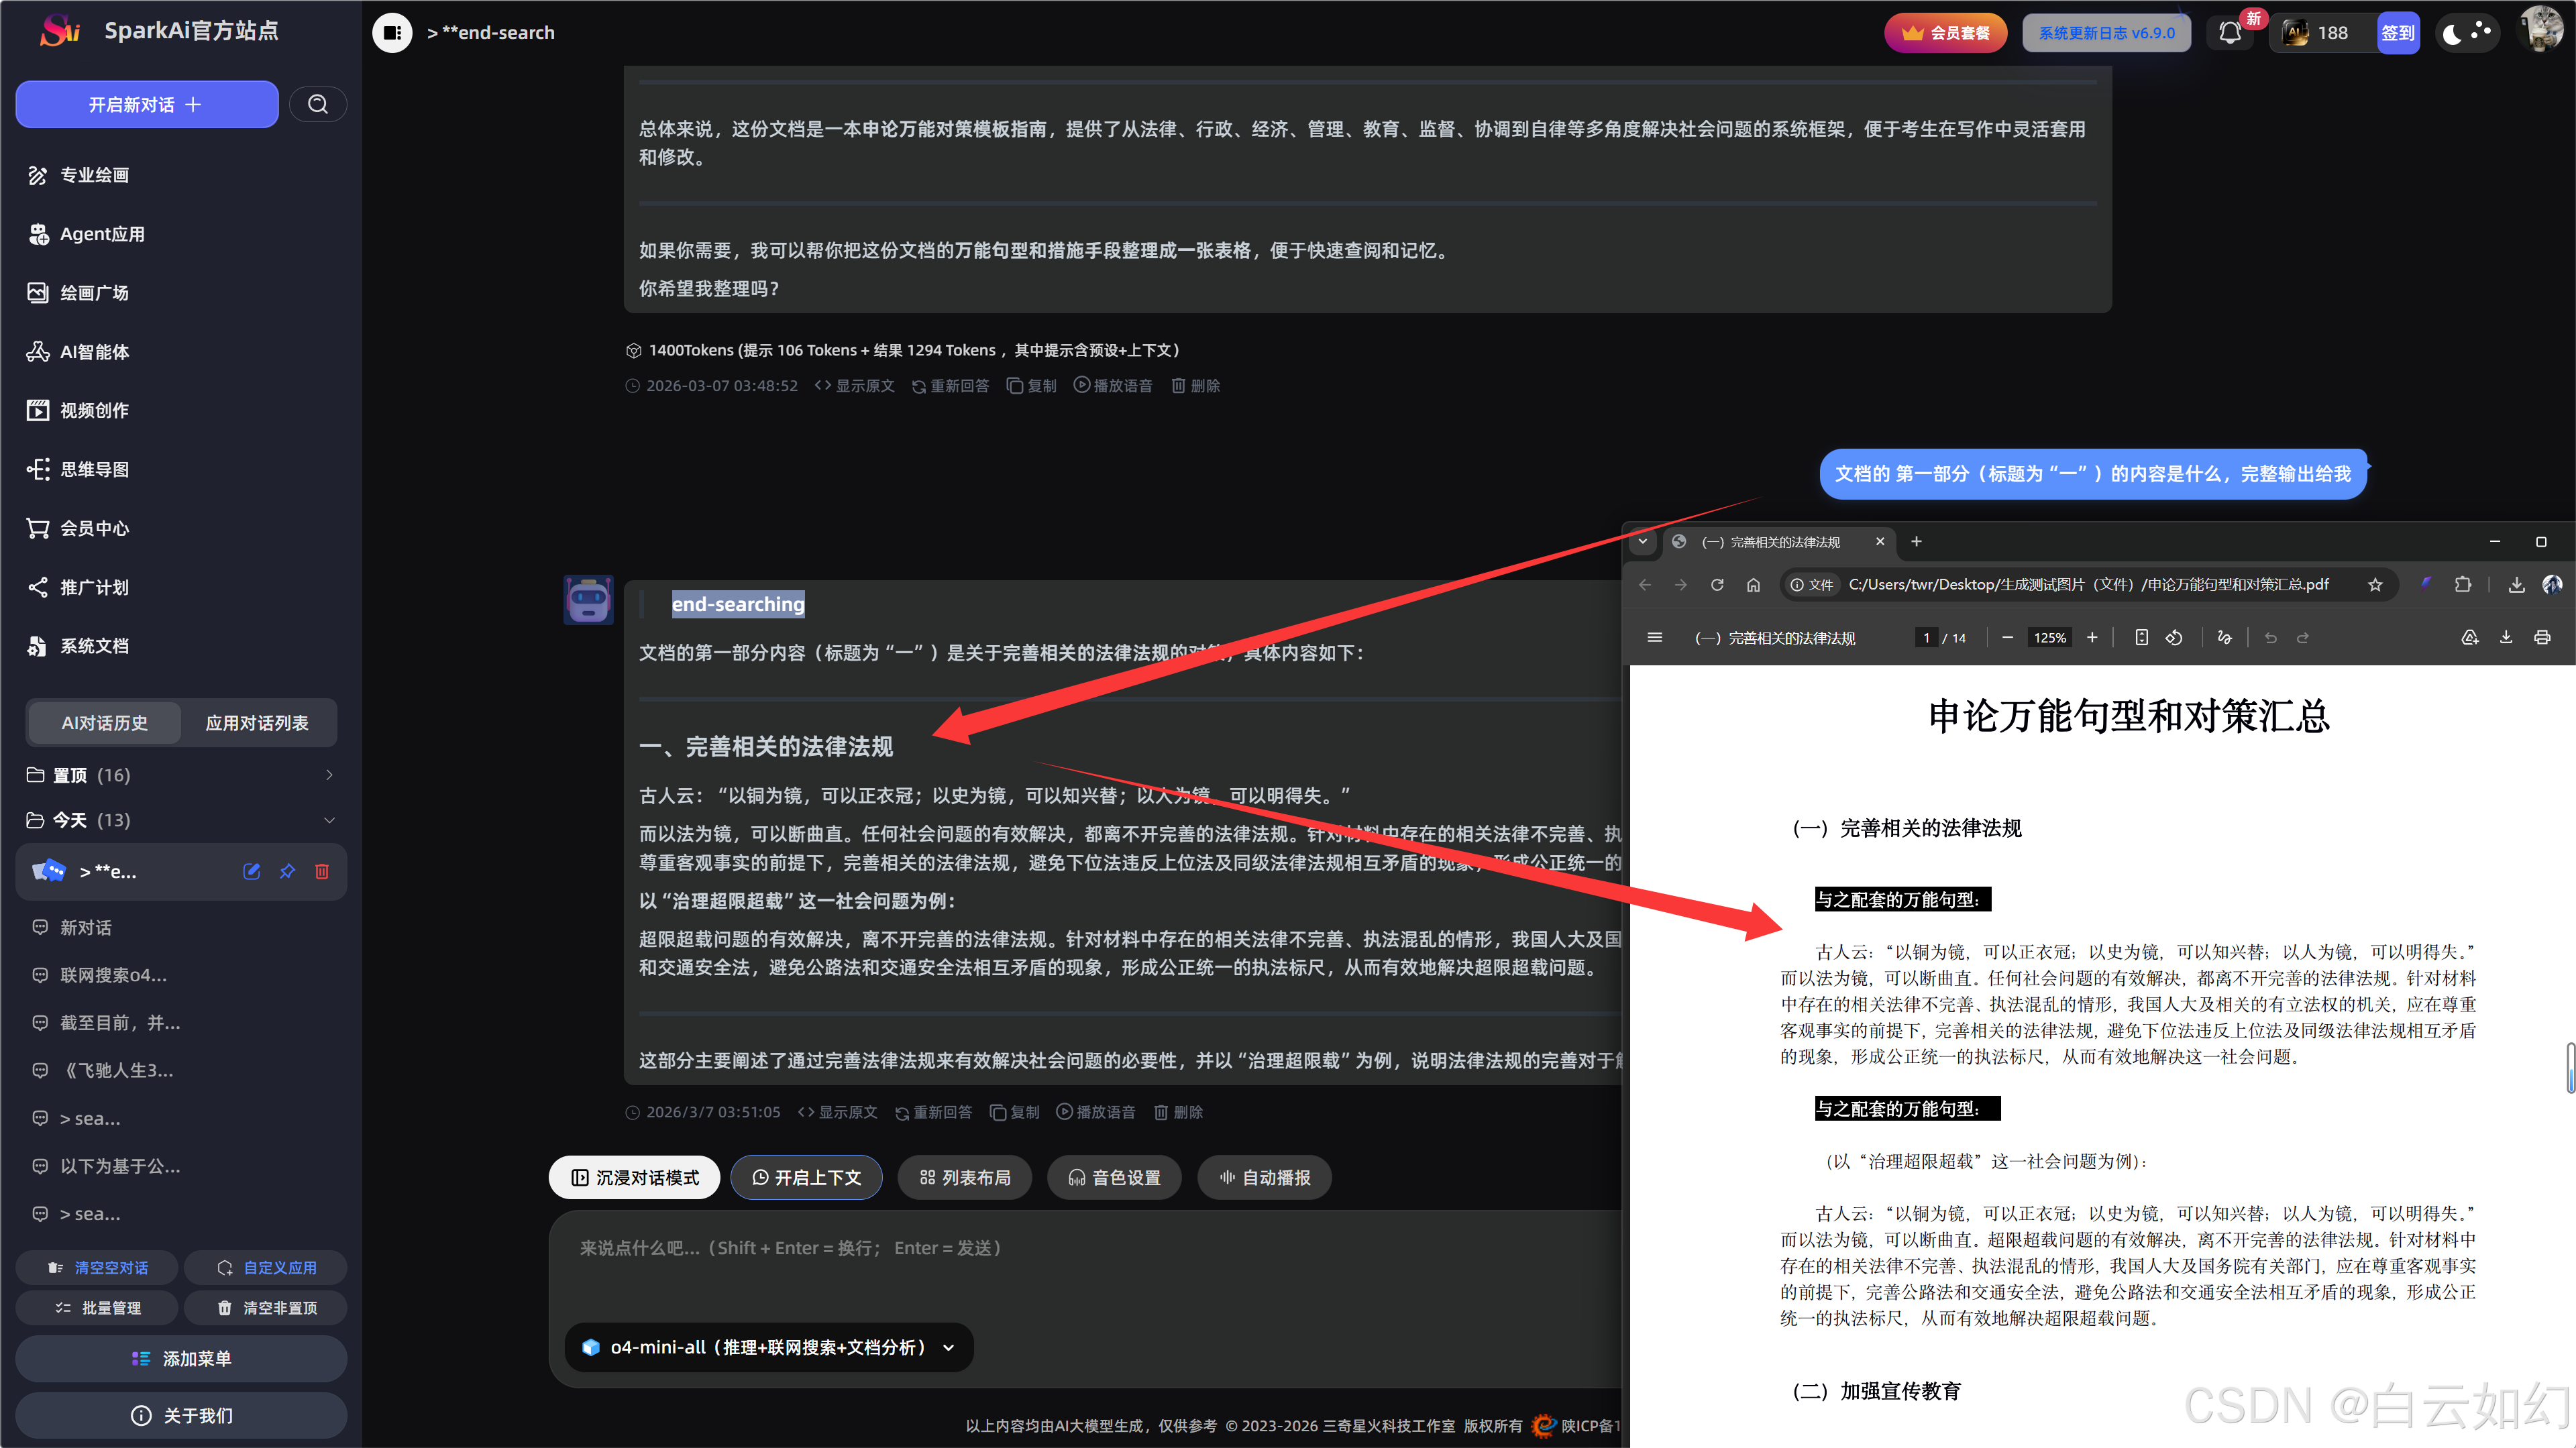Open the o4-mini-all model dropdown
This screenshot has width=2576, height=1448.
tap(769, 1347)
